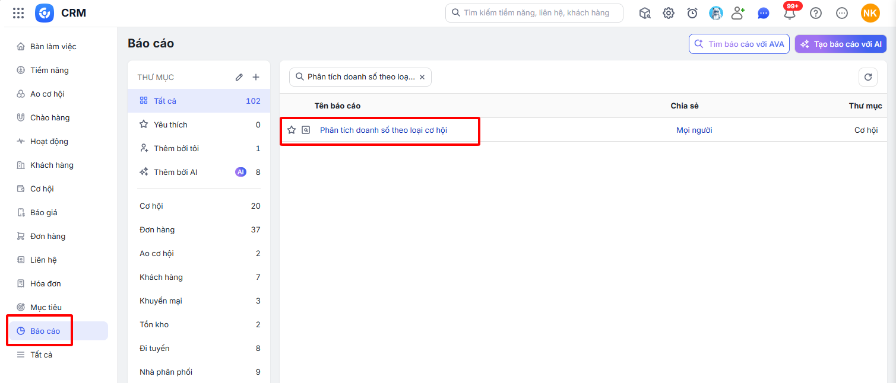The height and width of the screenshot is (383, 896).
Task: Open the help question mark icon
Action: click(816, 13)
